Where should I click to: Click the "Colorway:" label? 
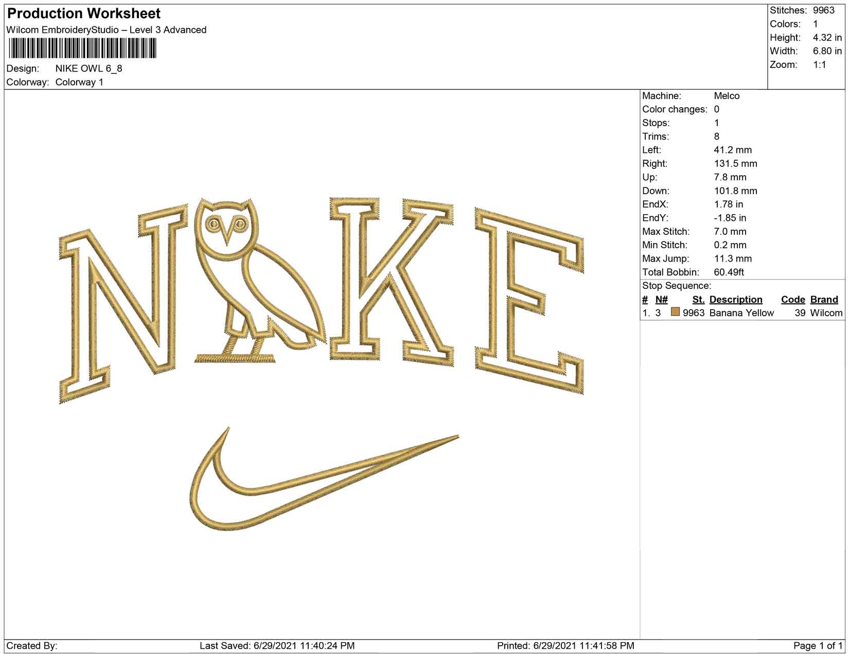[x=28, y=82]
